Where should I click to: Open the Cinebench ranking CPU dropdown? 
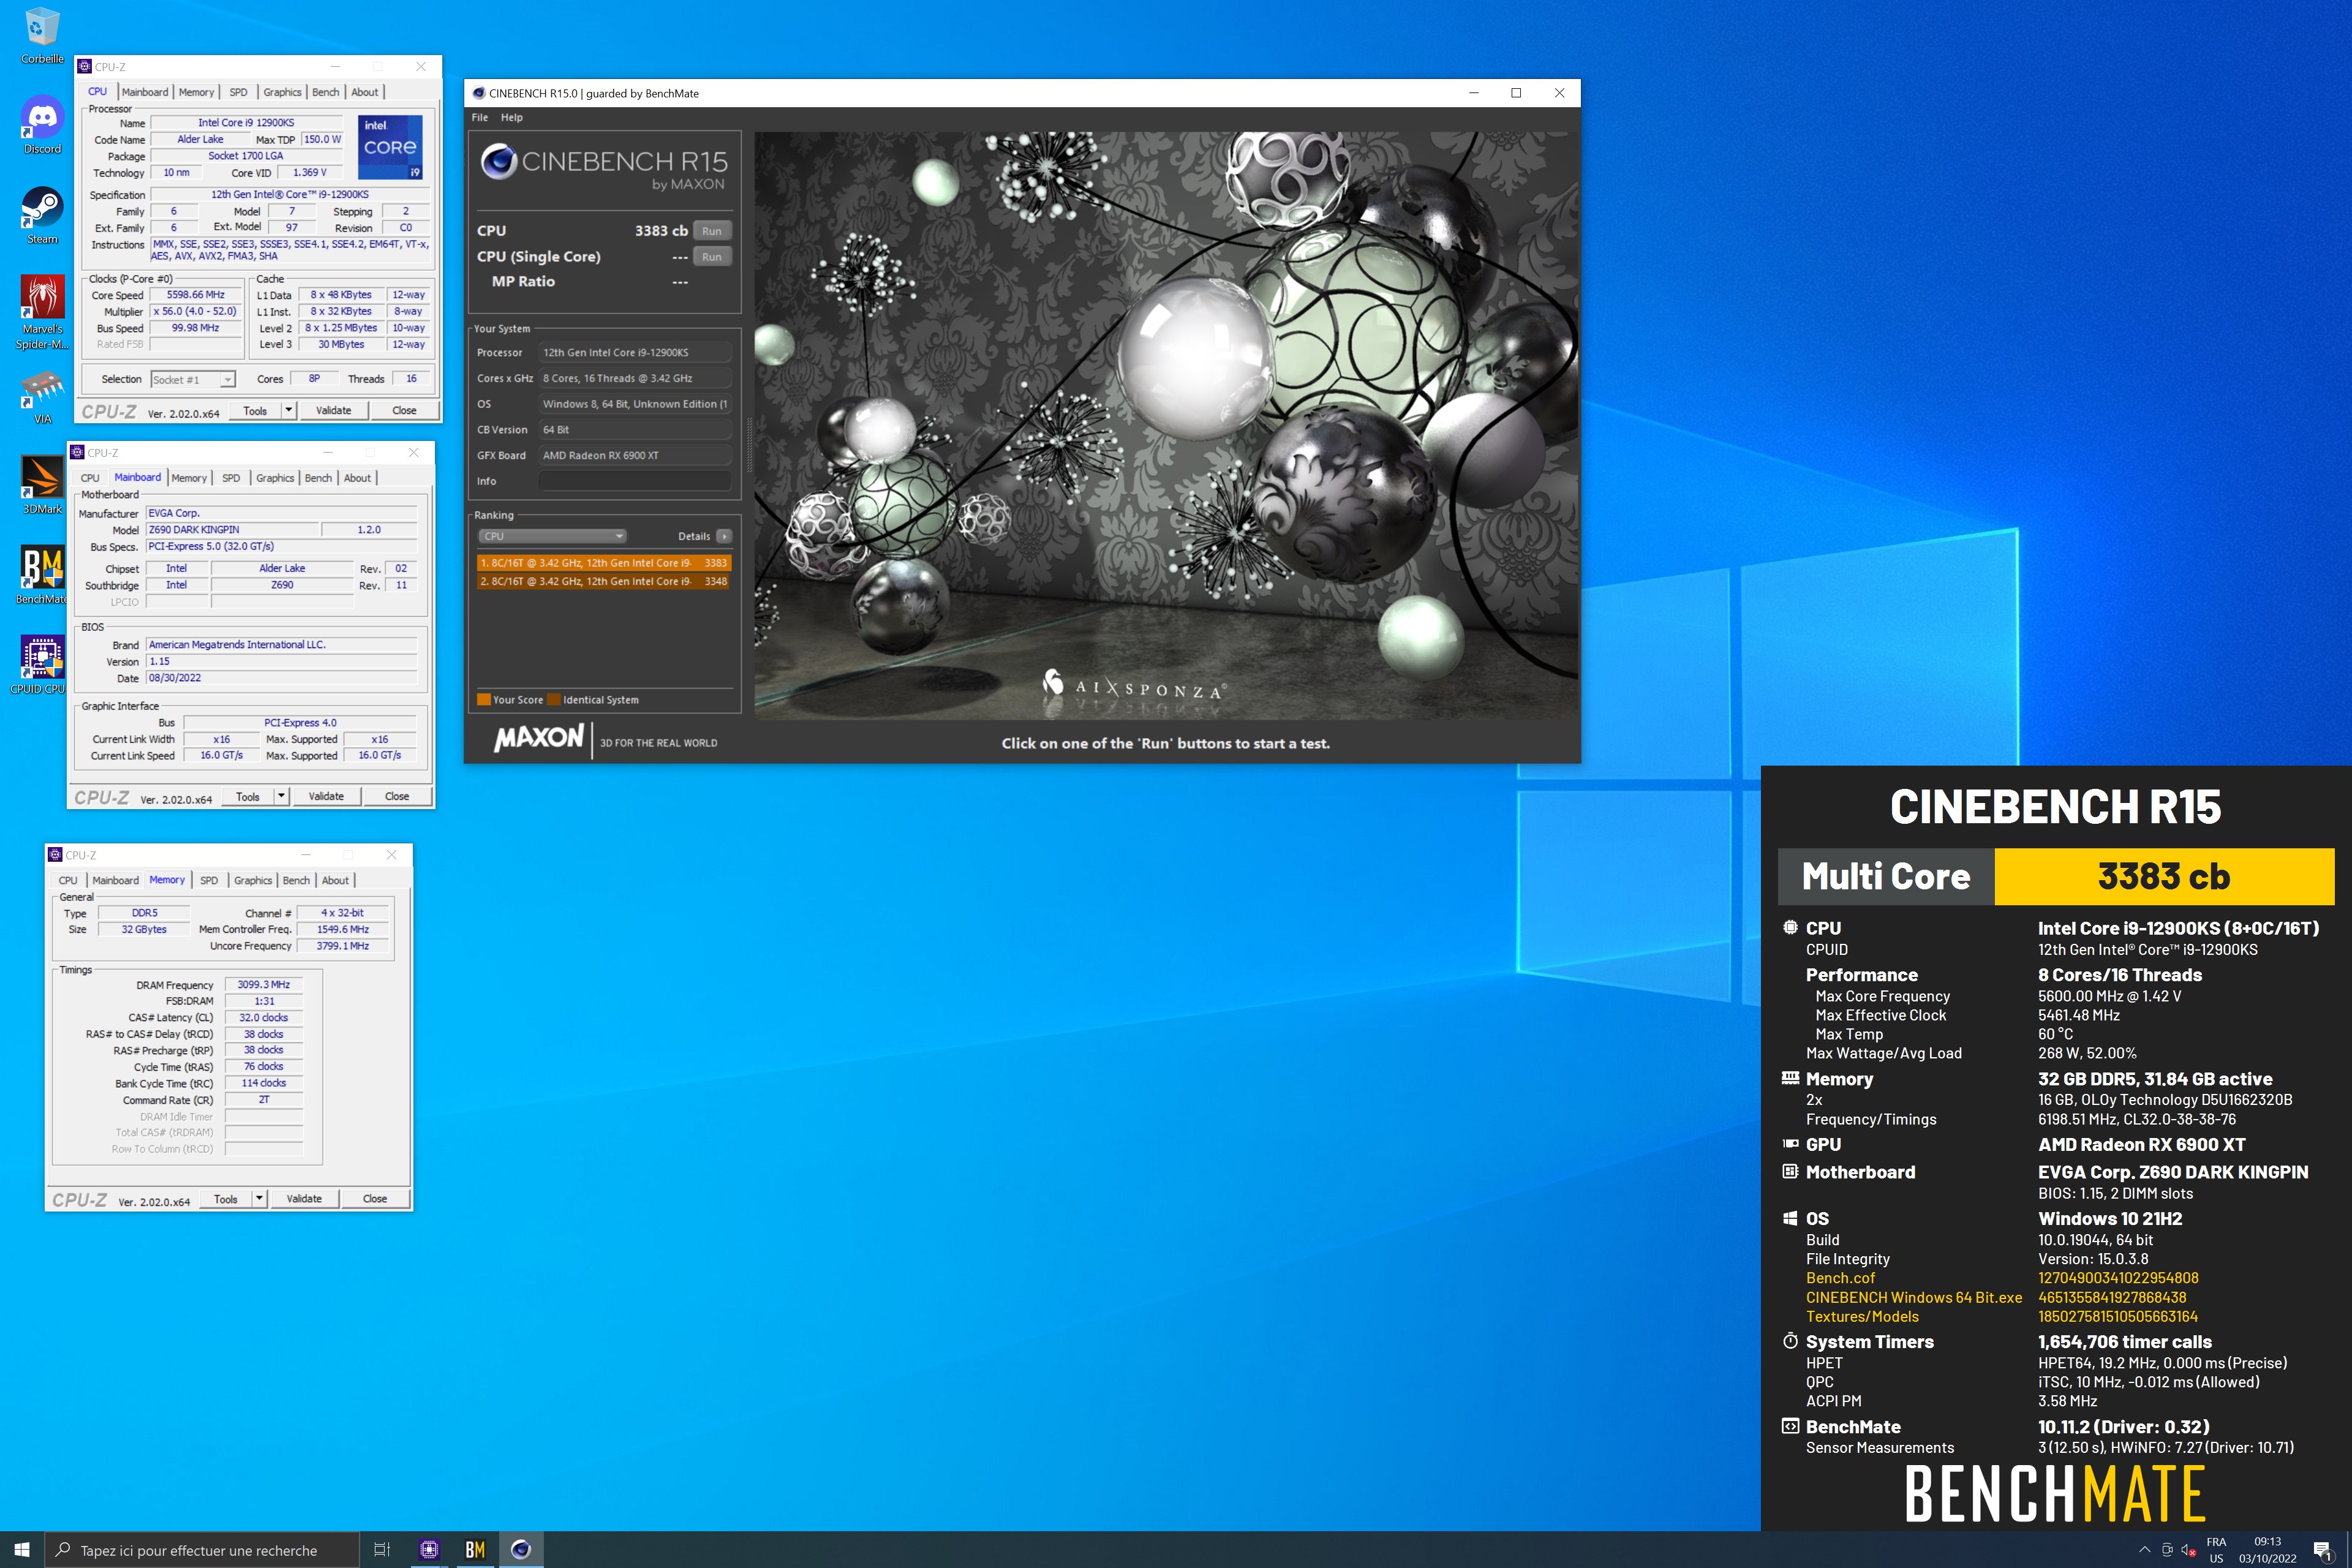(552, 536)
